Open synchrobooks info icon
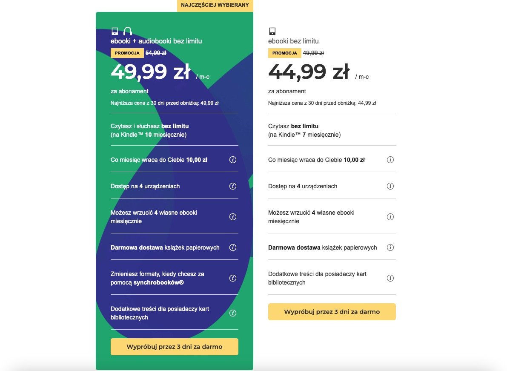 coord(233,278)
